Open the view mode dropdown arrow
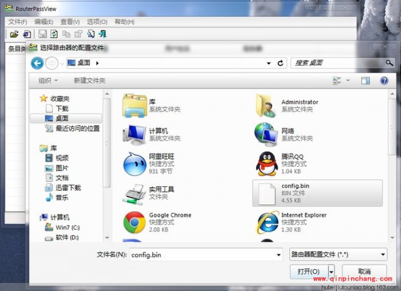The width and height of the screenshot is (401, 291). click(x=348, y=81)
